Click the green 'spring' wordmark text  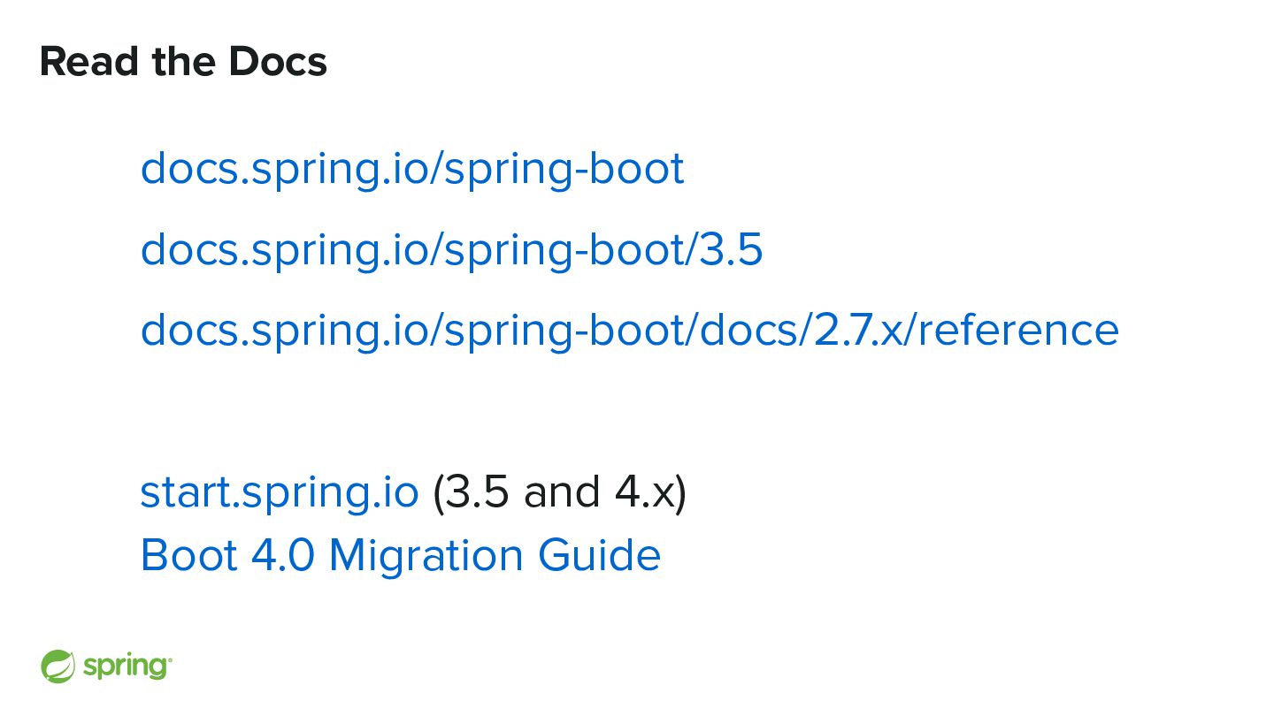127,666
